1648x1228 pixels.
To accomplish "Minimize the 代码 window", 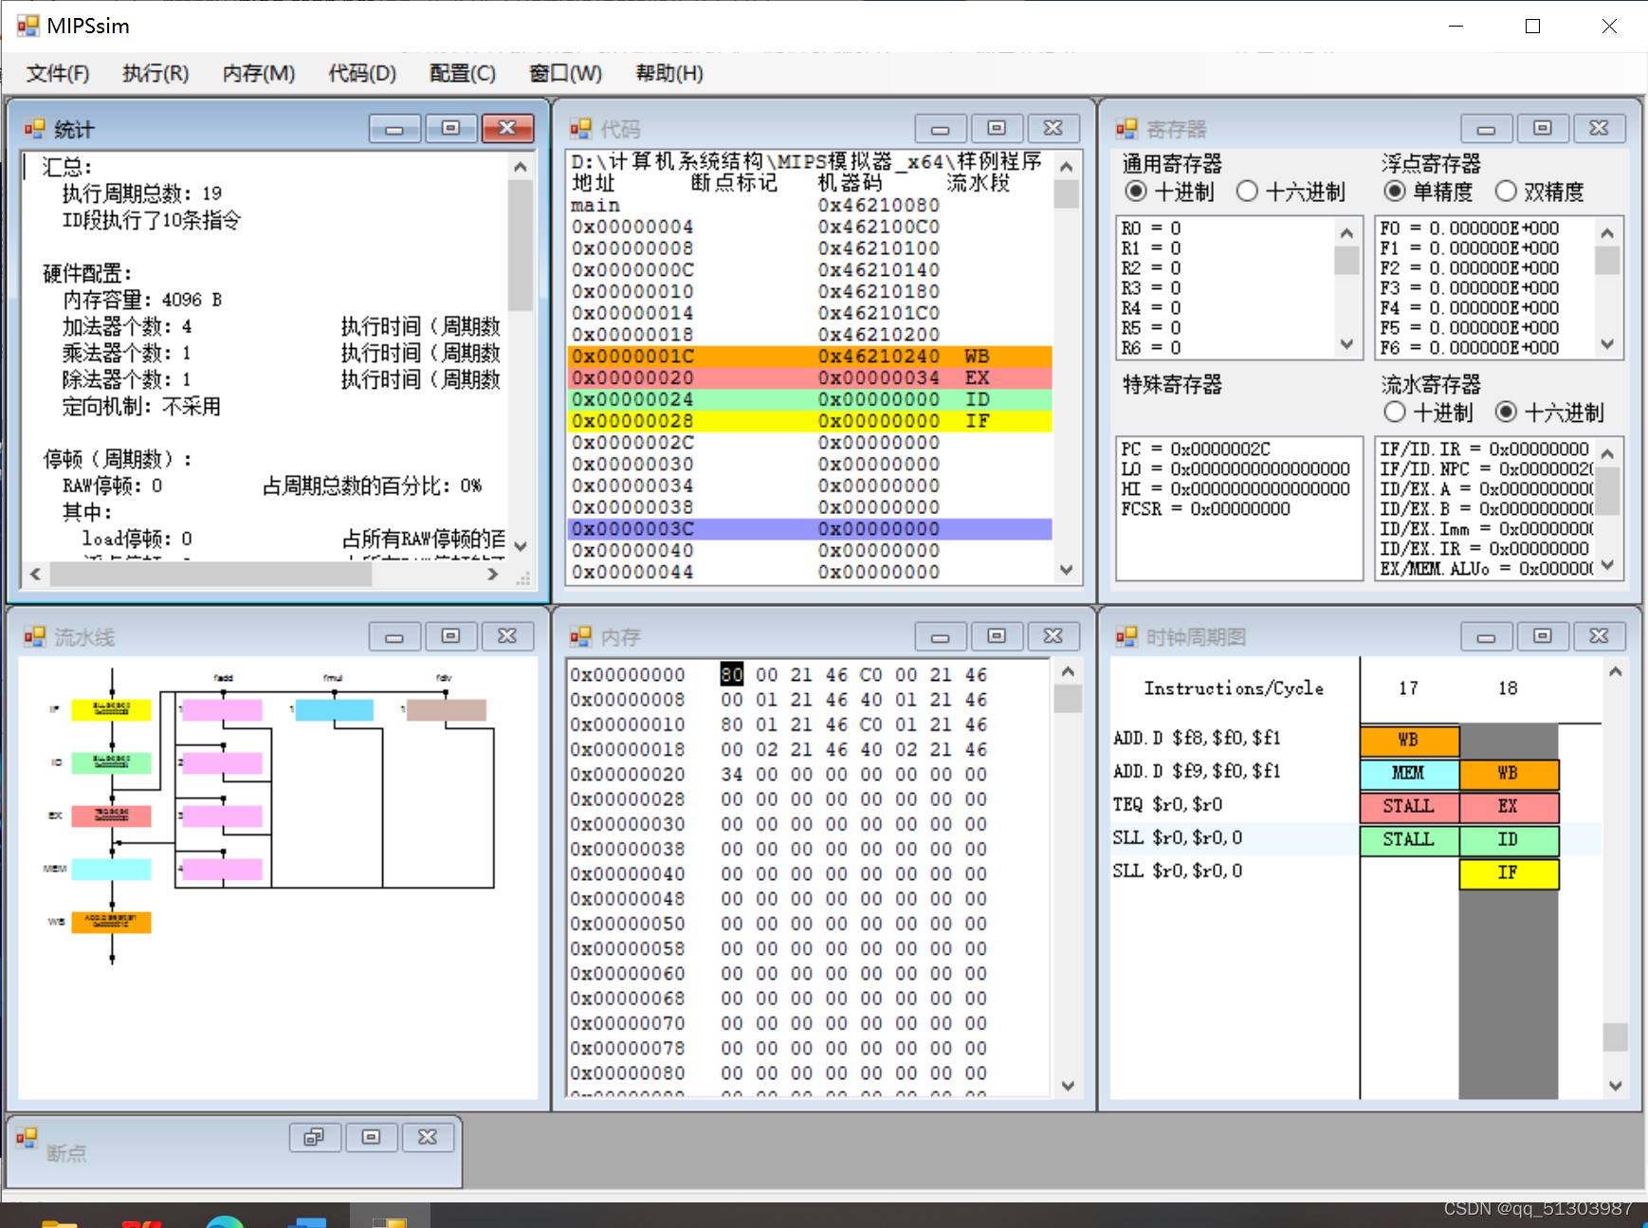I will pyautogui.click(x=941, y=128).
